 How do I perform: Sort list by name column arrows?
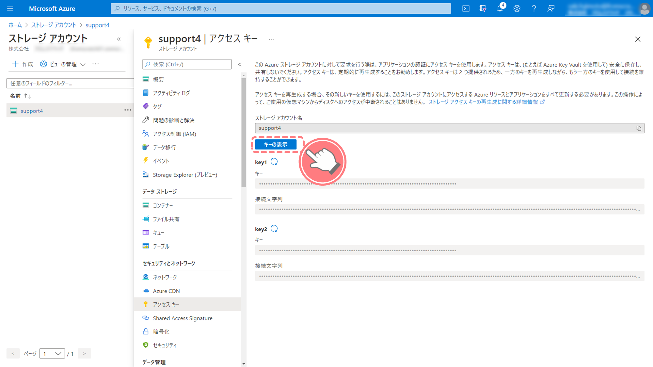pyautogui.click(x=27, y=96)
